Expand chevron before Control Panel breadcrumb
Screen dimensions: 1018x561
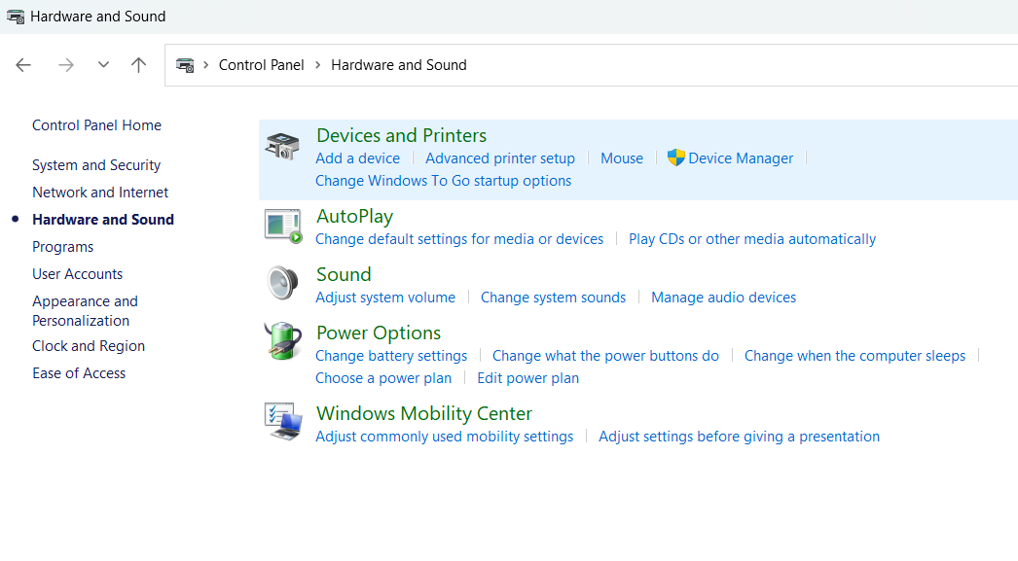pos(206,65)
